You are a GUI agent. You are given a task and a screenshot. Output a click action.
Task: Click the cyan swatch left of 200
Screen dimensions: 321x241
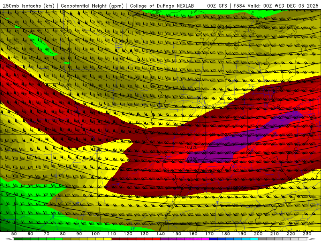254,239
